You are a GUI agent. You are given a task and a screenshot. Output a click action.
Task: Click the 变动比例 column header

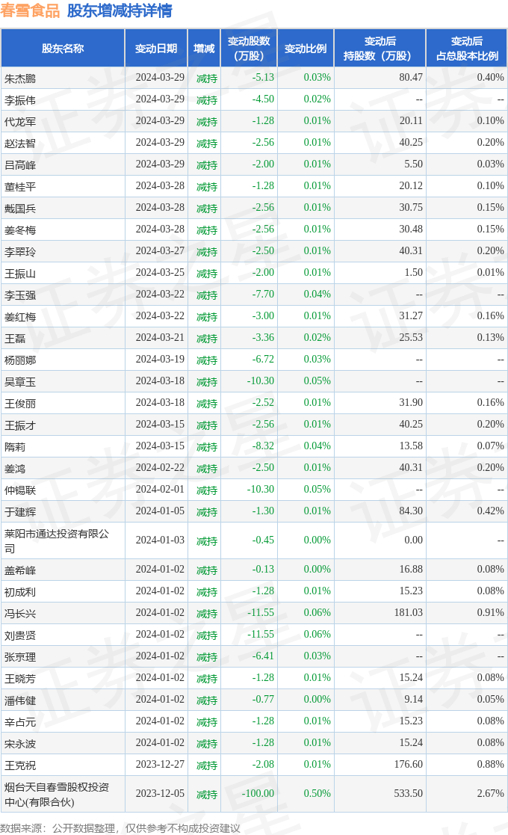click(306, 49)
